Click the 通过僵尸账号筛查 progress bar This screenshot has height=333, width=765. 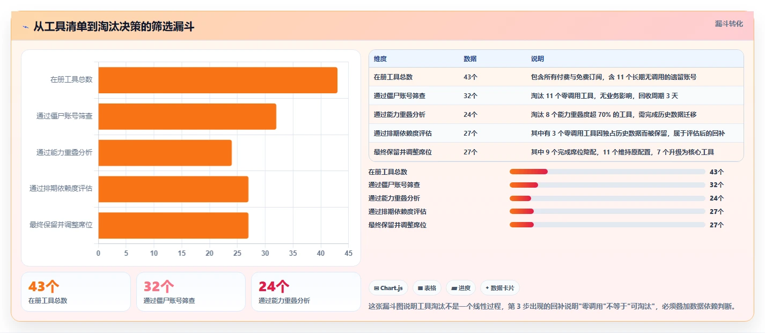point(607,185)
